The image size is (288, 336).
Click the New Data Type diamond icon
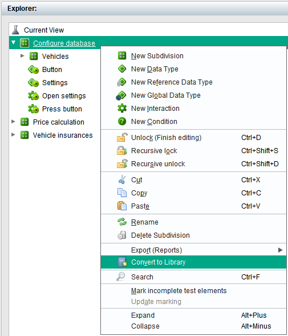point(122,69)
